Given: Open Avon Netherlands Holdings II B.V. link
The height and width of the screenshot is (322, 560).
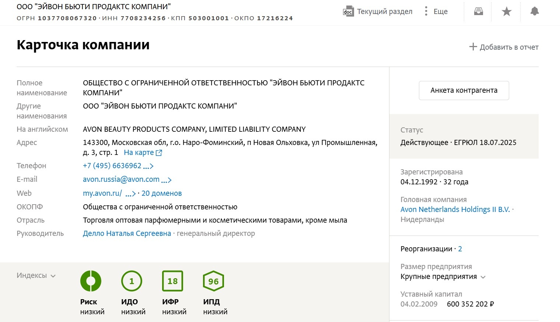Looking at the screenshot, I should click(x=455, y=210).
